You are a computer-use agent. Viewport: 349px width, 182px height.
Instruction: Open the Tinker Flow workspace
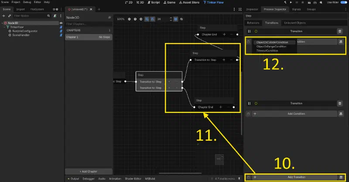[x=213, y=2]
